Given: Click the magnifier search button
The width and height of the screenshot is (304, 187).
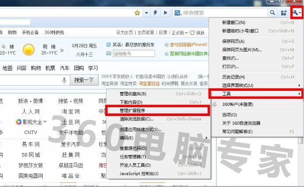Looking at the screenshot, I should [272, 13].
